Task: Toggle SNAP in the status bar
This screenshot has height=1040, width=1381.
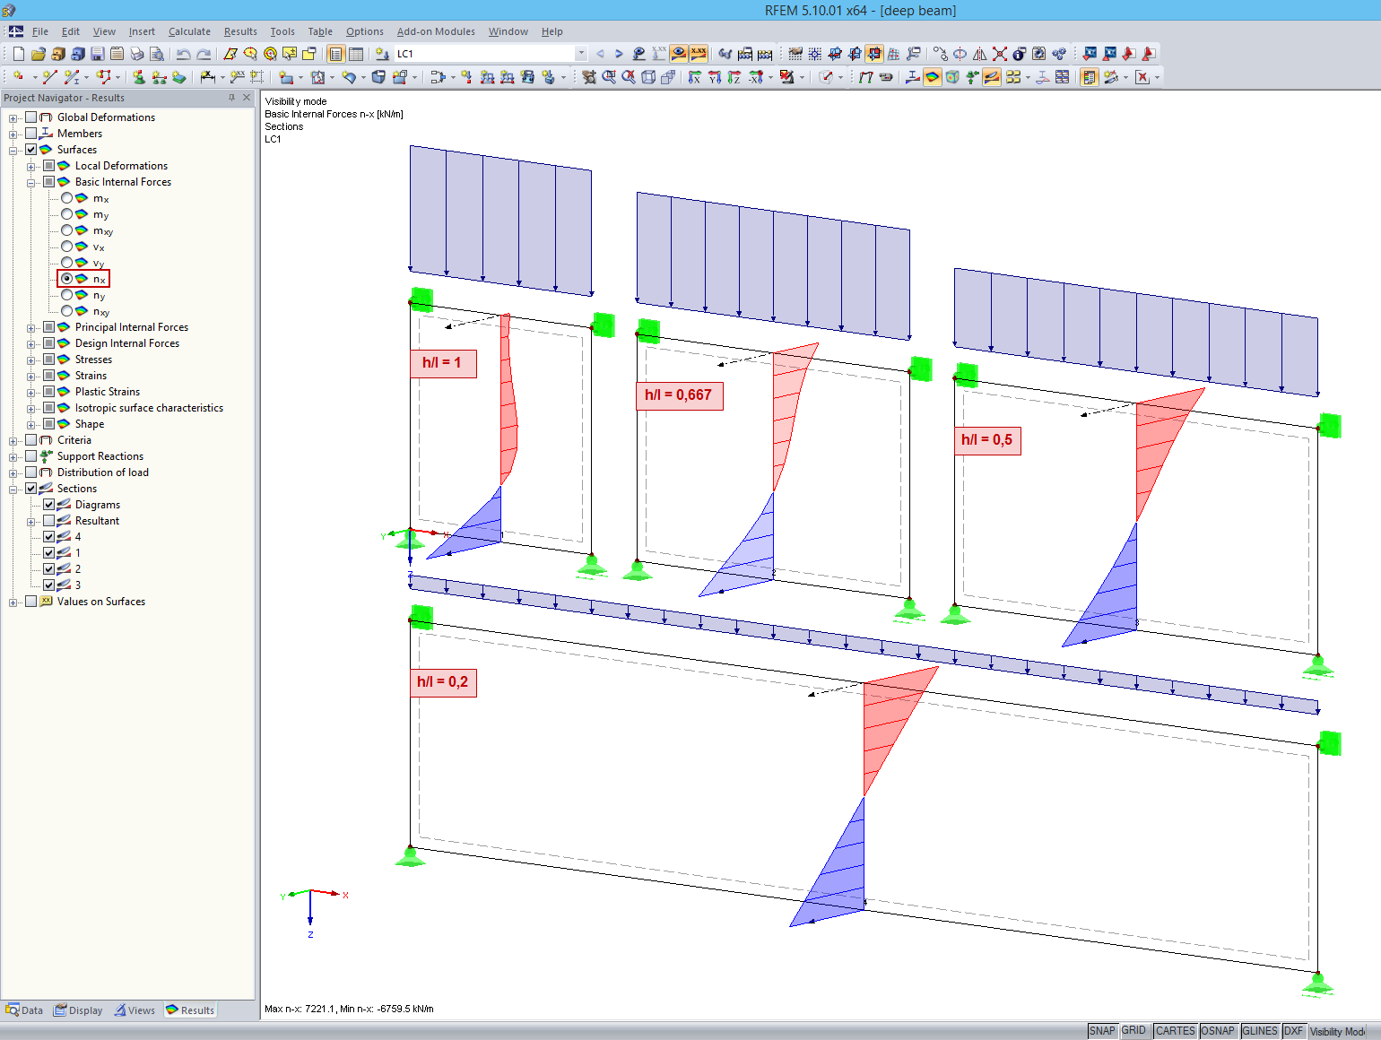Action: pyautogui.click(x=1102, y=1031)
